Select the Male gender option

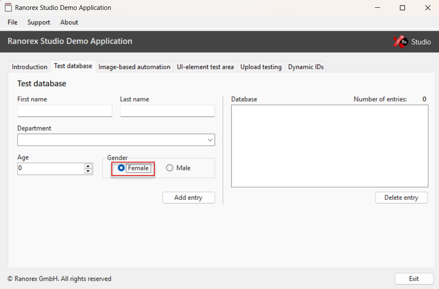click(170, 168)
